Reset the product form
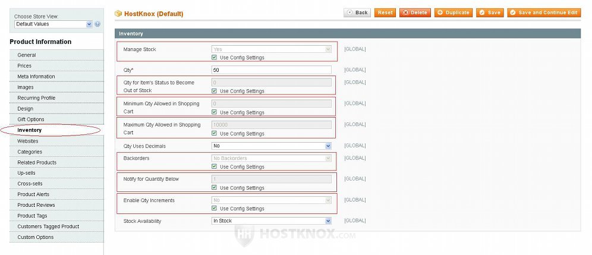Image resolution: width=592 pixels, height=255 pixels. tap(385, 12)
